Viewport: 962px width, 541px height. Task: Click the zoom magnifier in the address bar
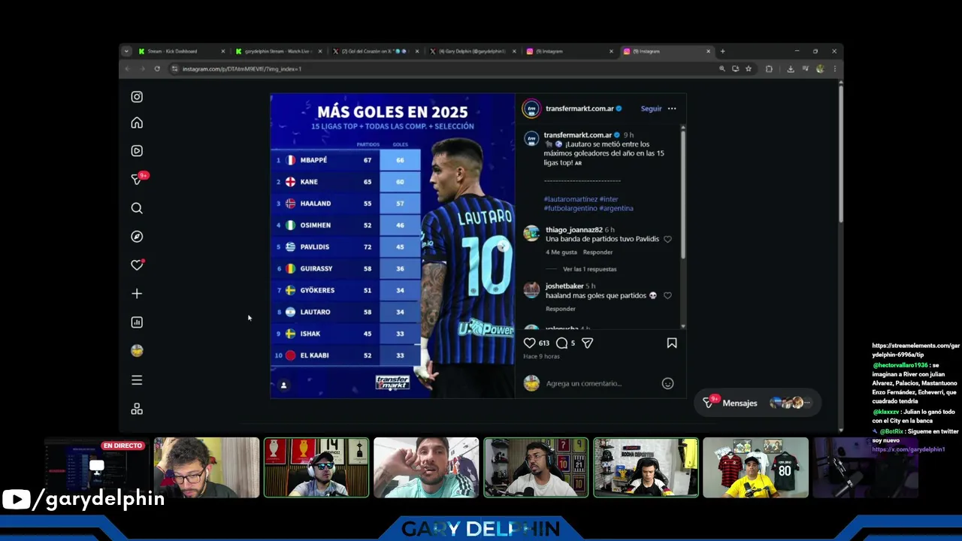pyautogui.click(x=721, y=68)
